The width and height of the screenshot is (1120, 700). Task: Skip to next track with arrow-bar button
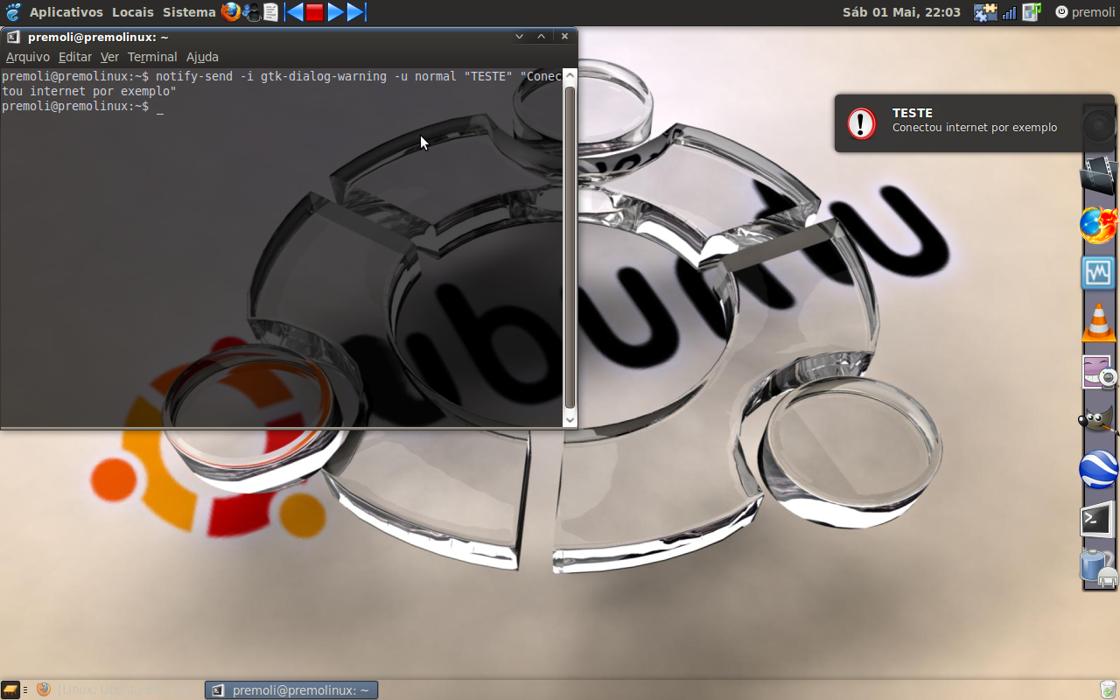click(x=356, y=12)
